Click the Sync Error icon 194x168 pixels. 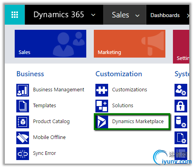pos(23,154)
